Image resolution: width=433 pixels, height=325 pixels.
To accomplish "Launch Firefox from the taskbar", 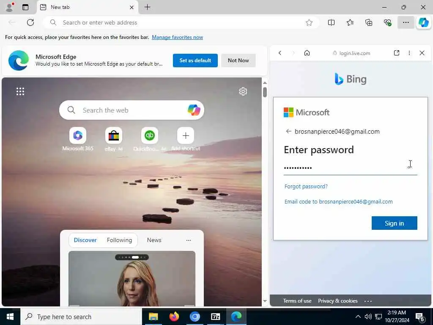I will coord(174,317).
